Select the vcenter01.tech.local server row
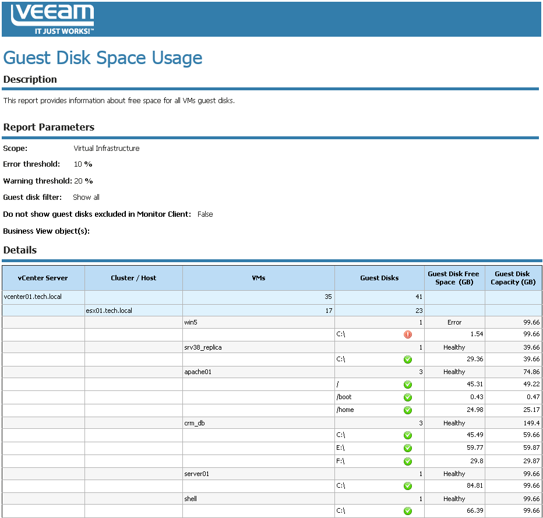 (33, 297)
